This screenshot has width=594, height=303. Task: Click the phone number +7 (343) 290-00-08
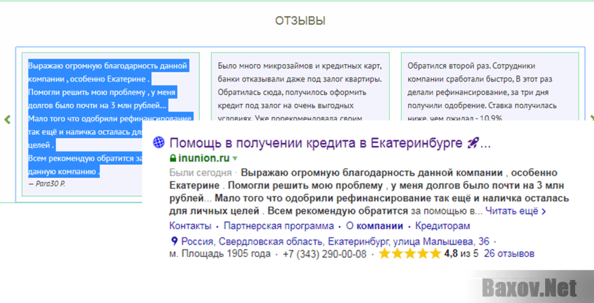click(x=325, y=254)
